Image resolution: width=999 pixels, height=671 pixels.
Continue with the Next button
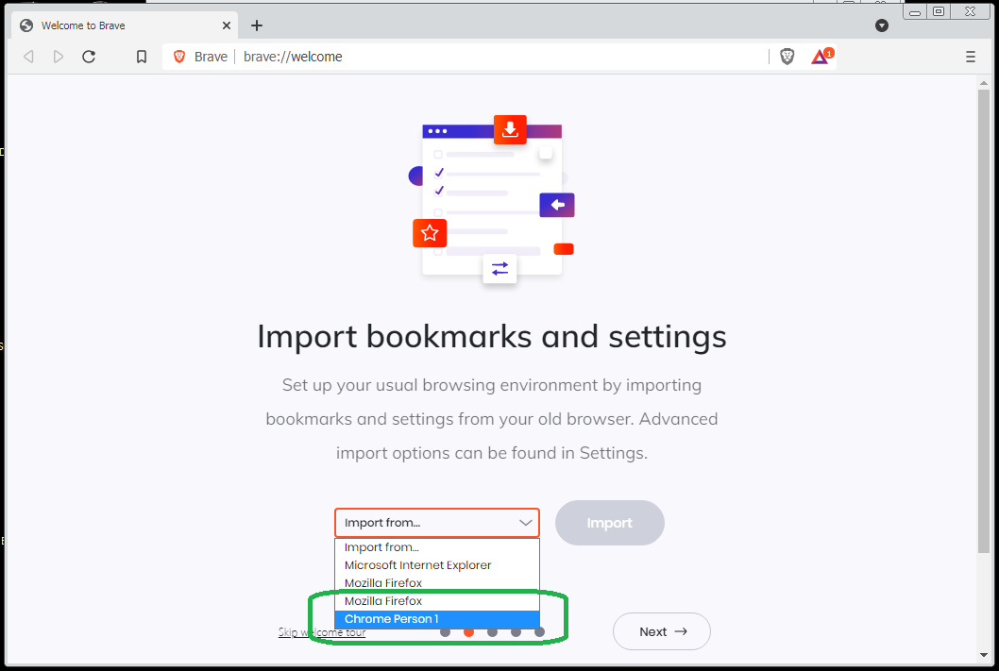(662, 631)
